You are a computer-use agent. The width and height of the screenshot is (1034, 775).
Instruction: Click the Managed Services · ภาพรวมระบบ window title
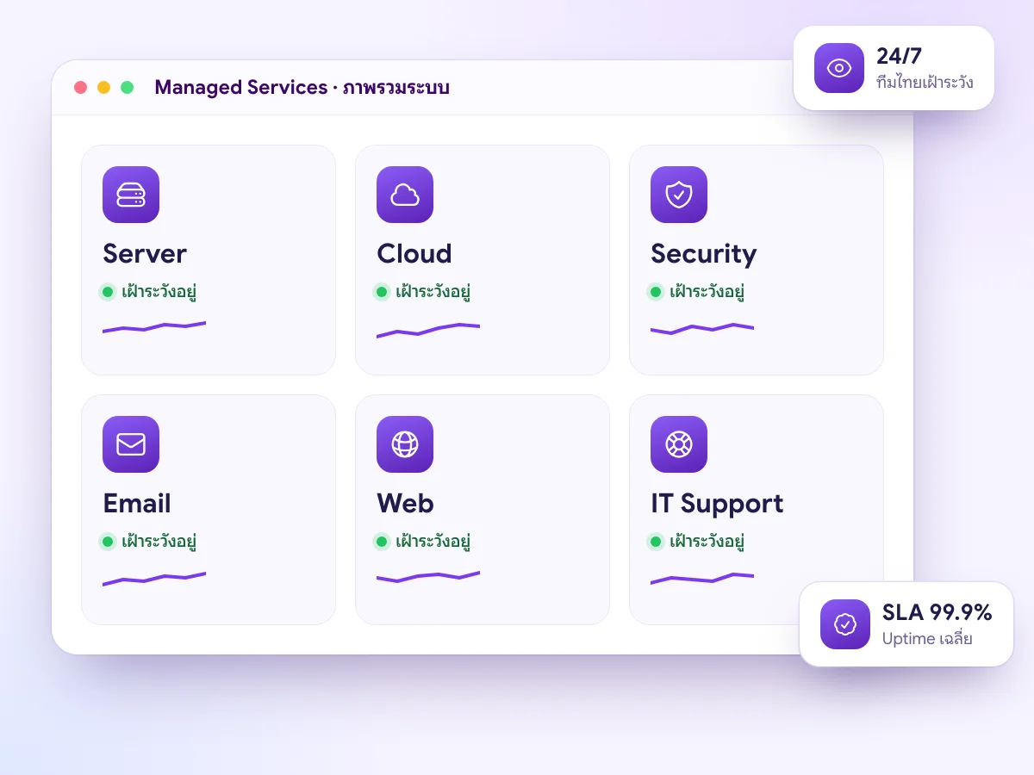(x=302, y=88)
